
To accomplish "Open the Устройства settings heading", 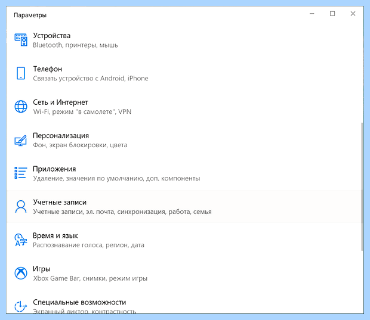I will pyautogui.click(x=52, y=36).
